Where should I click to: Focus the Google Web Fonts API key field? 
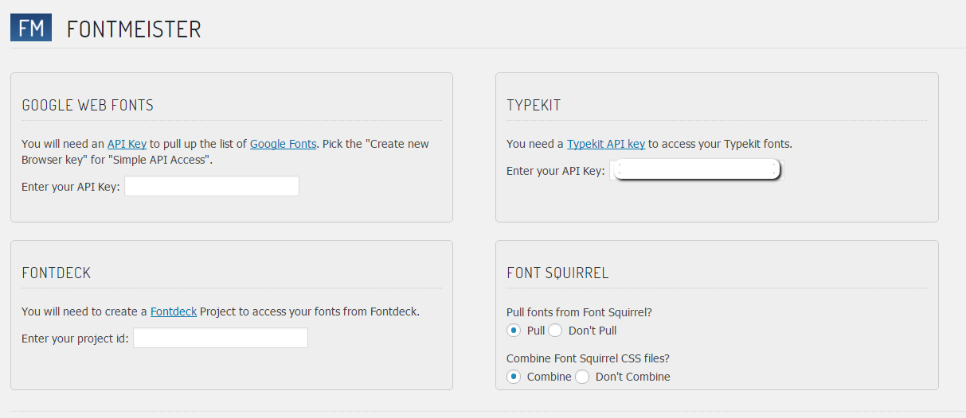pos(212,186)
